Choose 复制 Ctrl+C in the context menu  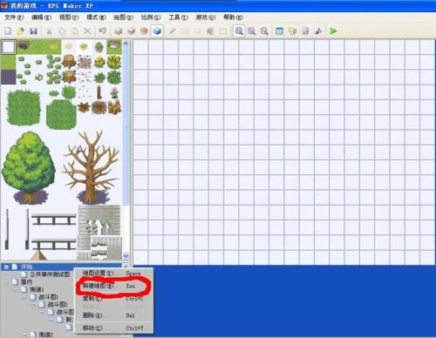(x=113, y=298)
